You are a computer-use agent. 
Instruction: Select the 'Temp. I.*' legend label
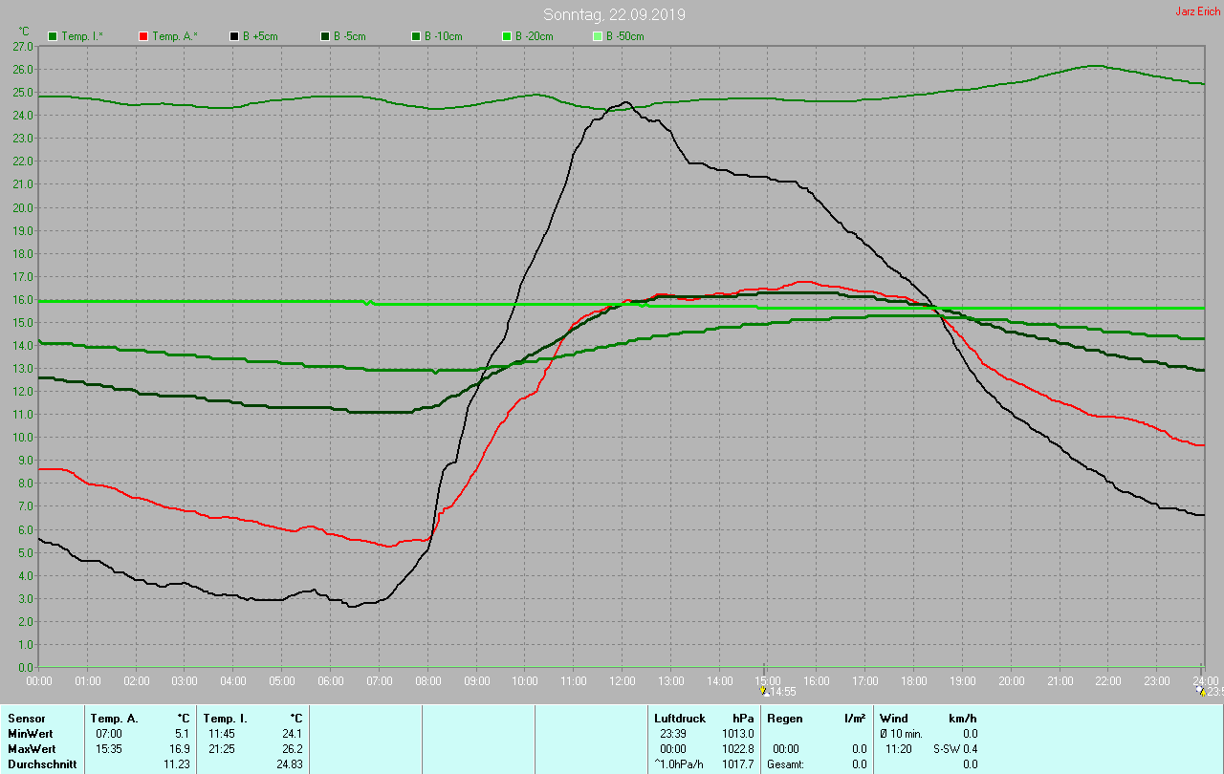83,36
